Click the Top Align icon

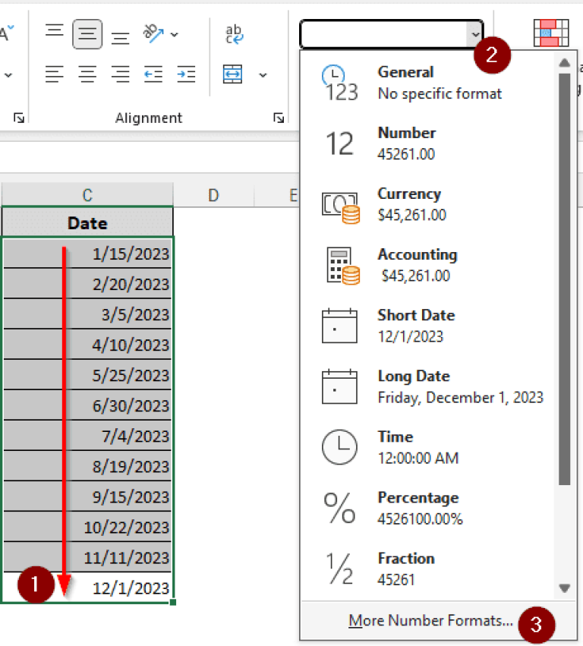(x=54, y=32)
